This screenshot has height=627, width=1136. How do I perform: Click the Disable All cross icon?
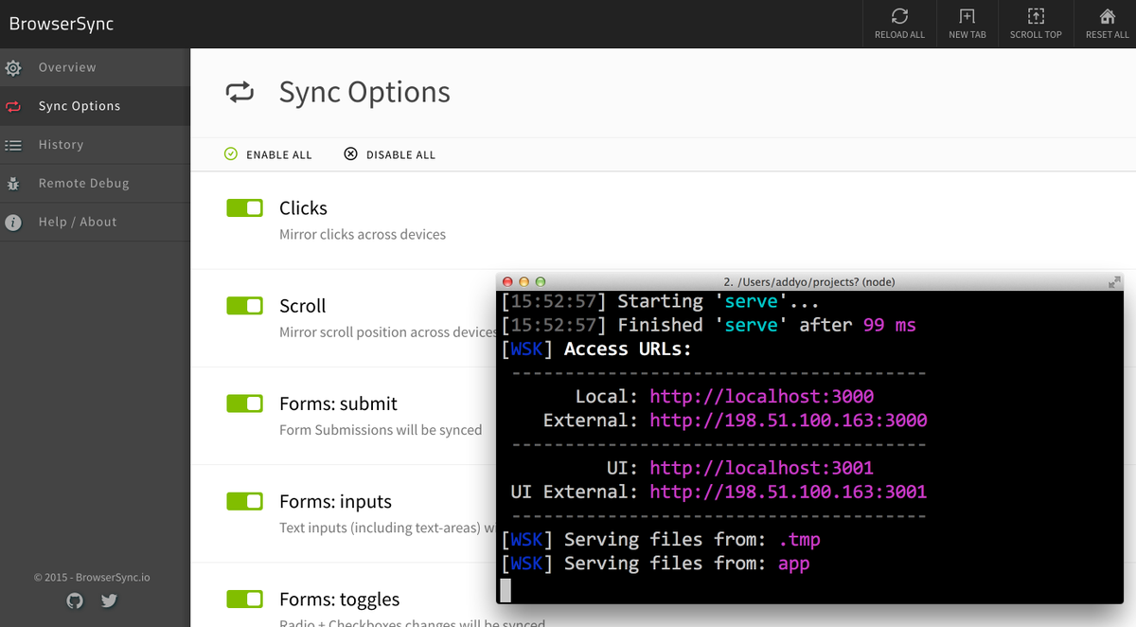click(x=350, y=153)
